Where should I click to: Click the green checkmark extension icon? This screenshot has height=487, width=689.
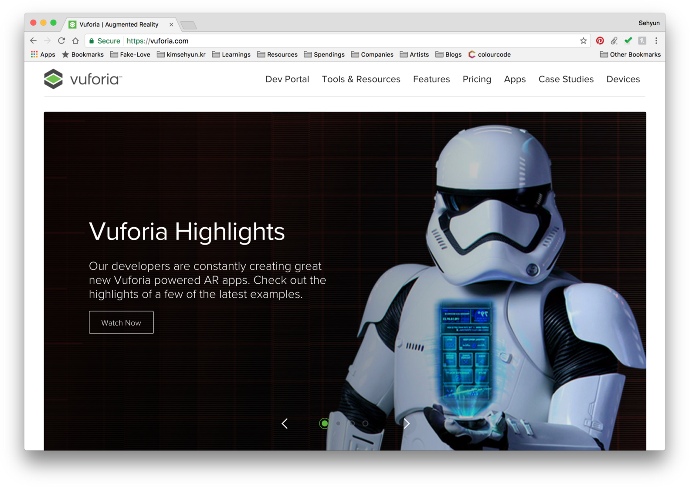(628, 41)
